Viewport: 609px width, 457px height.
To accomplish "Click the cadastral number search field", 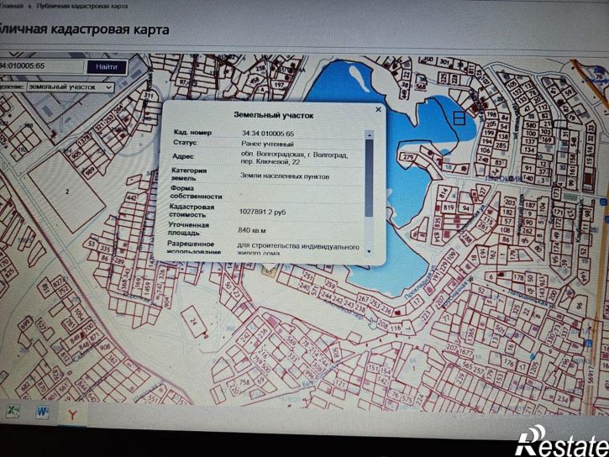I will (x=41, y=66).
